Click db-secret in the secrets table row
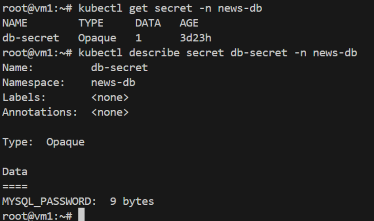Viewport: 374px width, 221px height. [31, 38]
